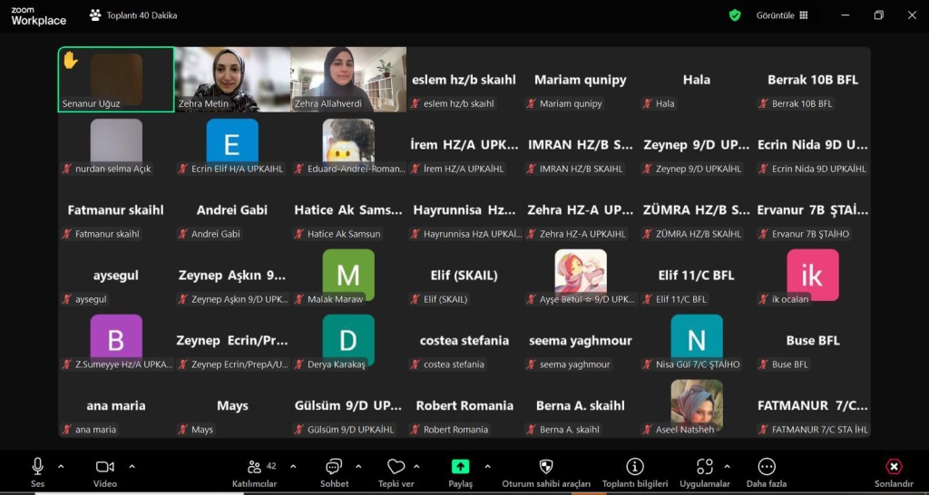Expand the arrow next to Video
The width and height of the screenshot is (929, 495).
coord(132,466)
